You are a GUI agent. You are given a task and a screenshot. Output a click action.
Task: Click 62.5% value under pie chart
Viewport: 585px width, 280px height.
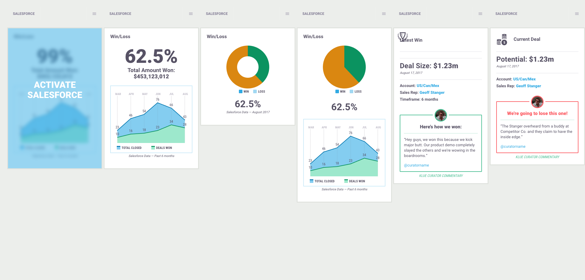click(344, 107)
